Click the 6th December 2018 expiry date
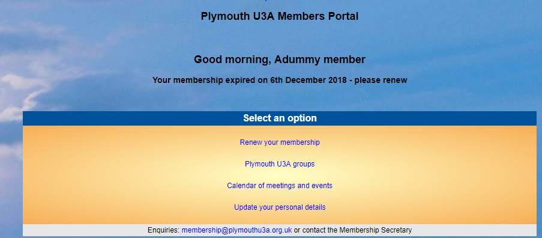The height and width of the screenshot is (238, 542). point(309,81)
